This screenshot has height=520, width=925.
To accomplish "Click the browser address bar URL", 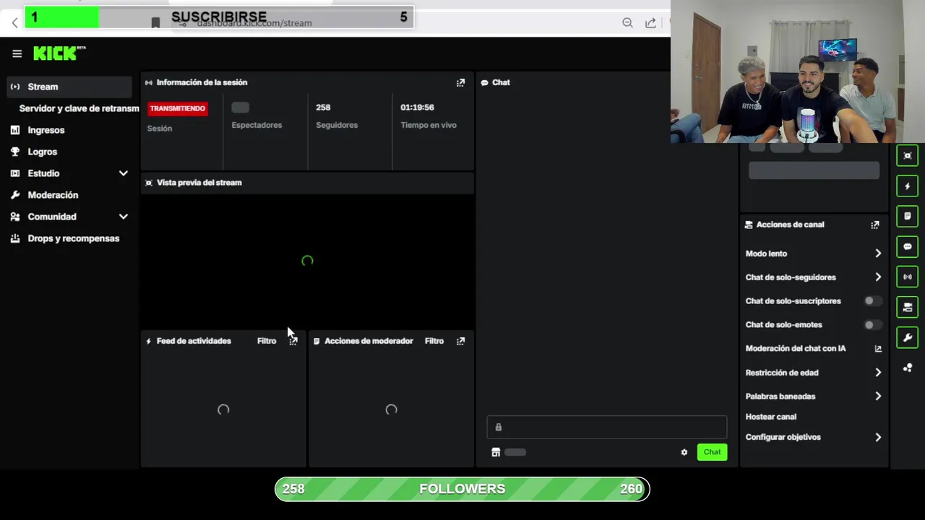I will point(254,23).
